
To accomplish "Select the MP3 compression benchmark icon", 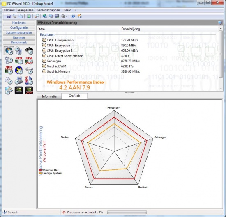I will point(29,80).
